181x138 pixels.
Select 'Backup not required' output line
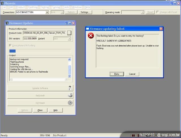click(x=19, y=59)
